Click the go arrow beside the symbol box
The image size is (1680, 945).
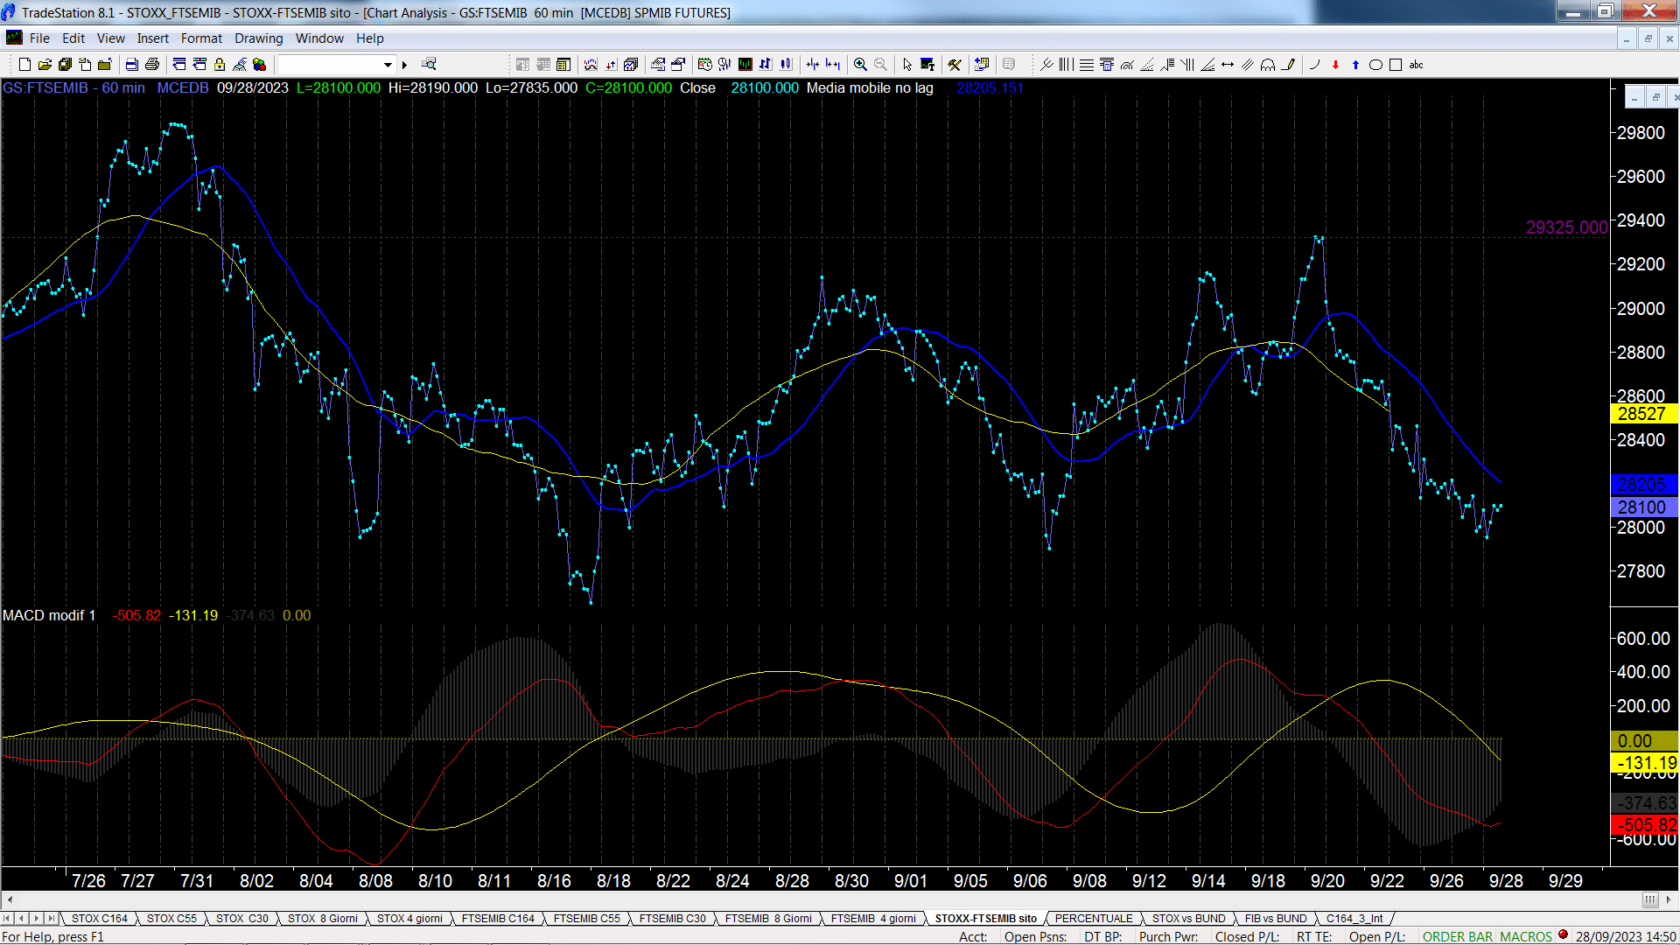[x=404, y=64]
